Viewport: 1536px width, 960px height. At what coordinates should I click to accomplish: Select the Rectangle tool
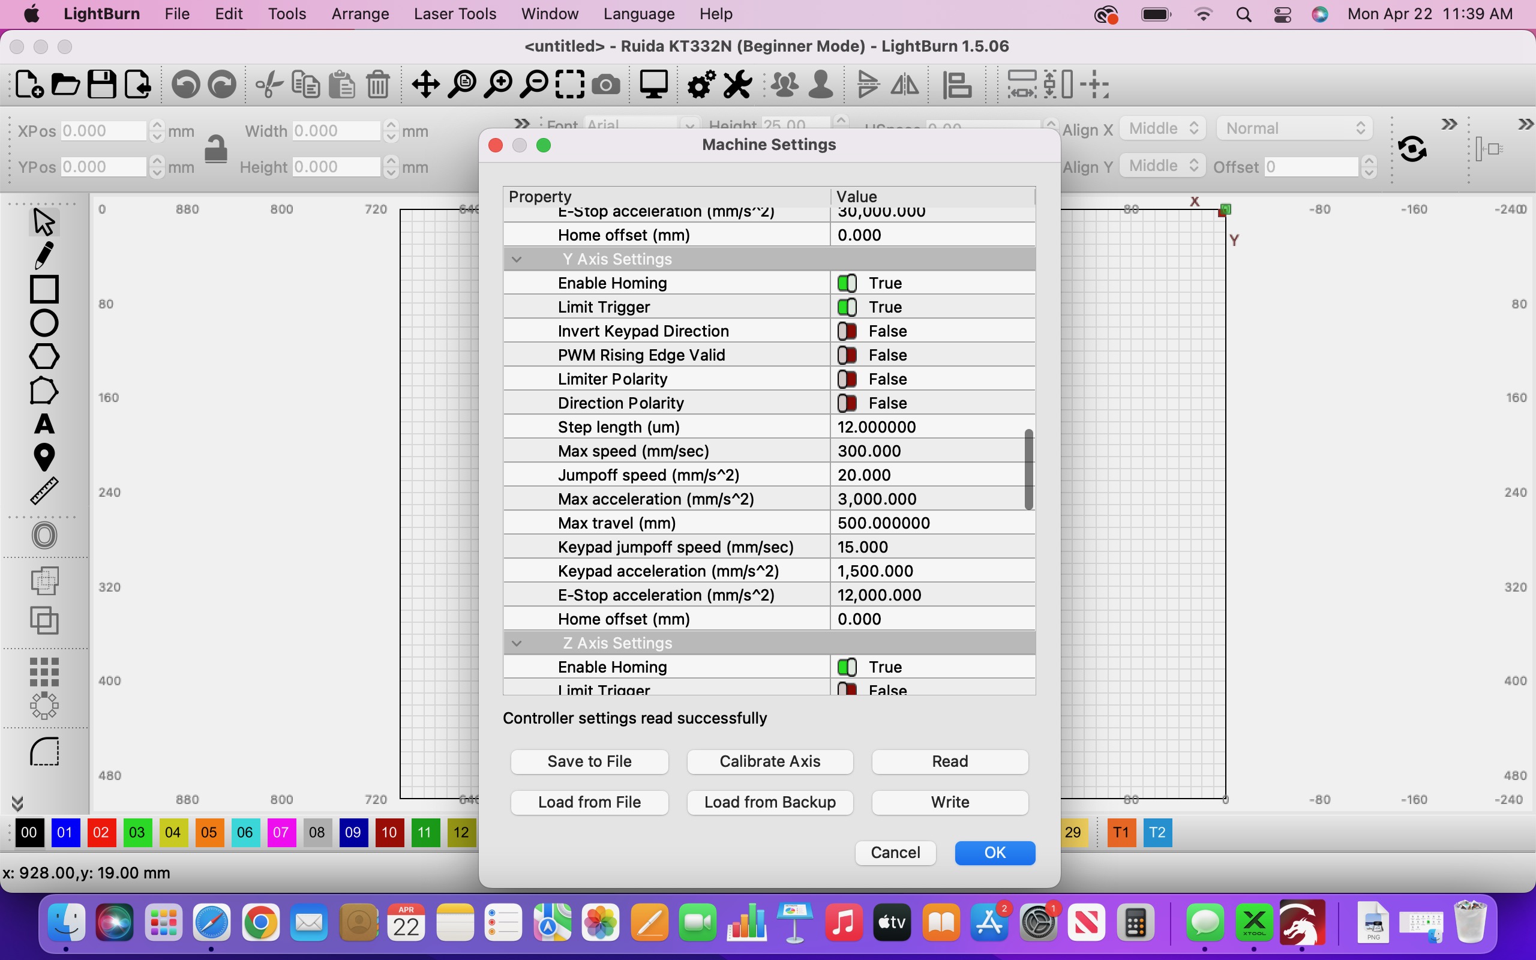pyautogui.click(x=44, y=289)
